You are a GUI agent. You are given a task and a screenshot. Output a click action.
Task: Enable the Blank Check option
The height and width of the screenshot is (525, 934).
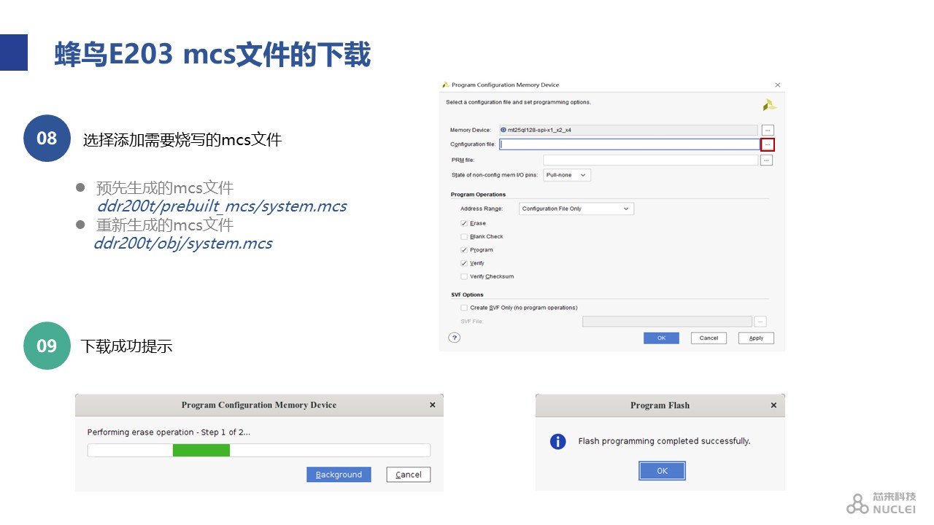pyautogui.click(x=464, y=237)
